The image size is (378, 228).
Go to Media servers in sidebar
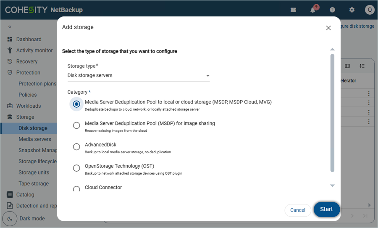(34, 139)
